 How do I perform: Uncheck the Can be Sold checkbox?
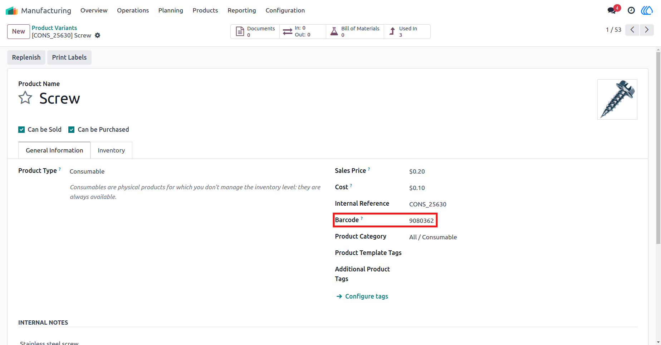pos(21,130)
